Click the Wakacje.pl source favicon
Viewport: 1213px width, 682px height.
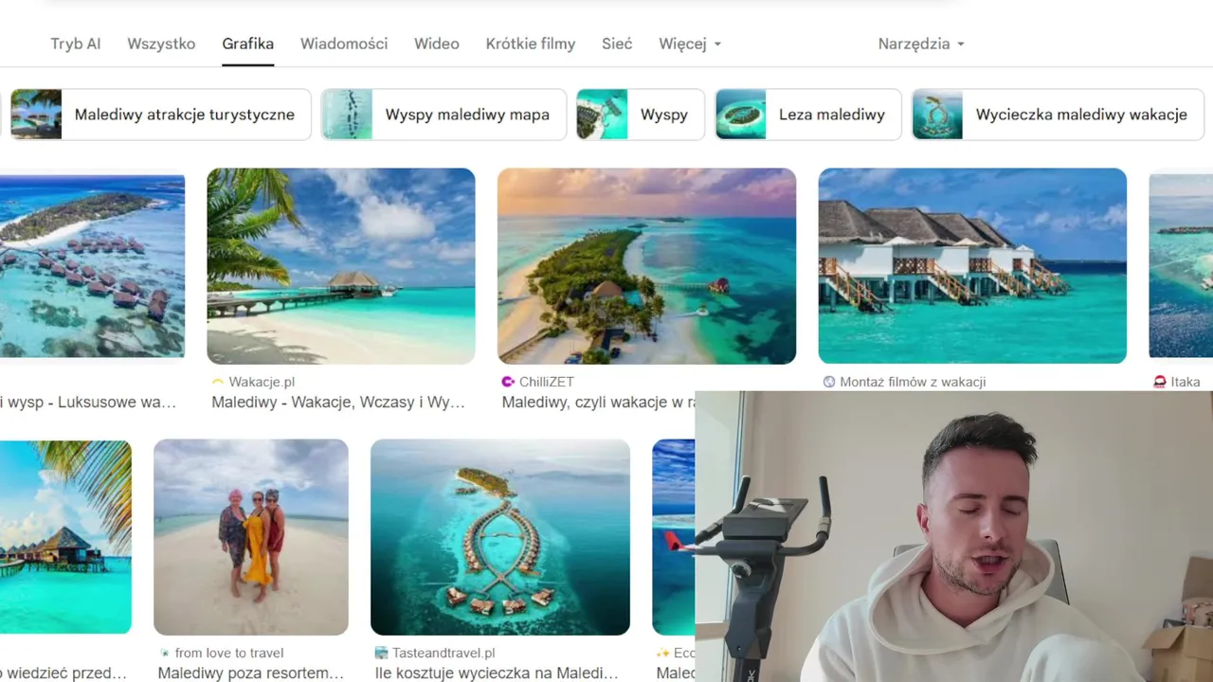click(x=218, y=382)
